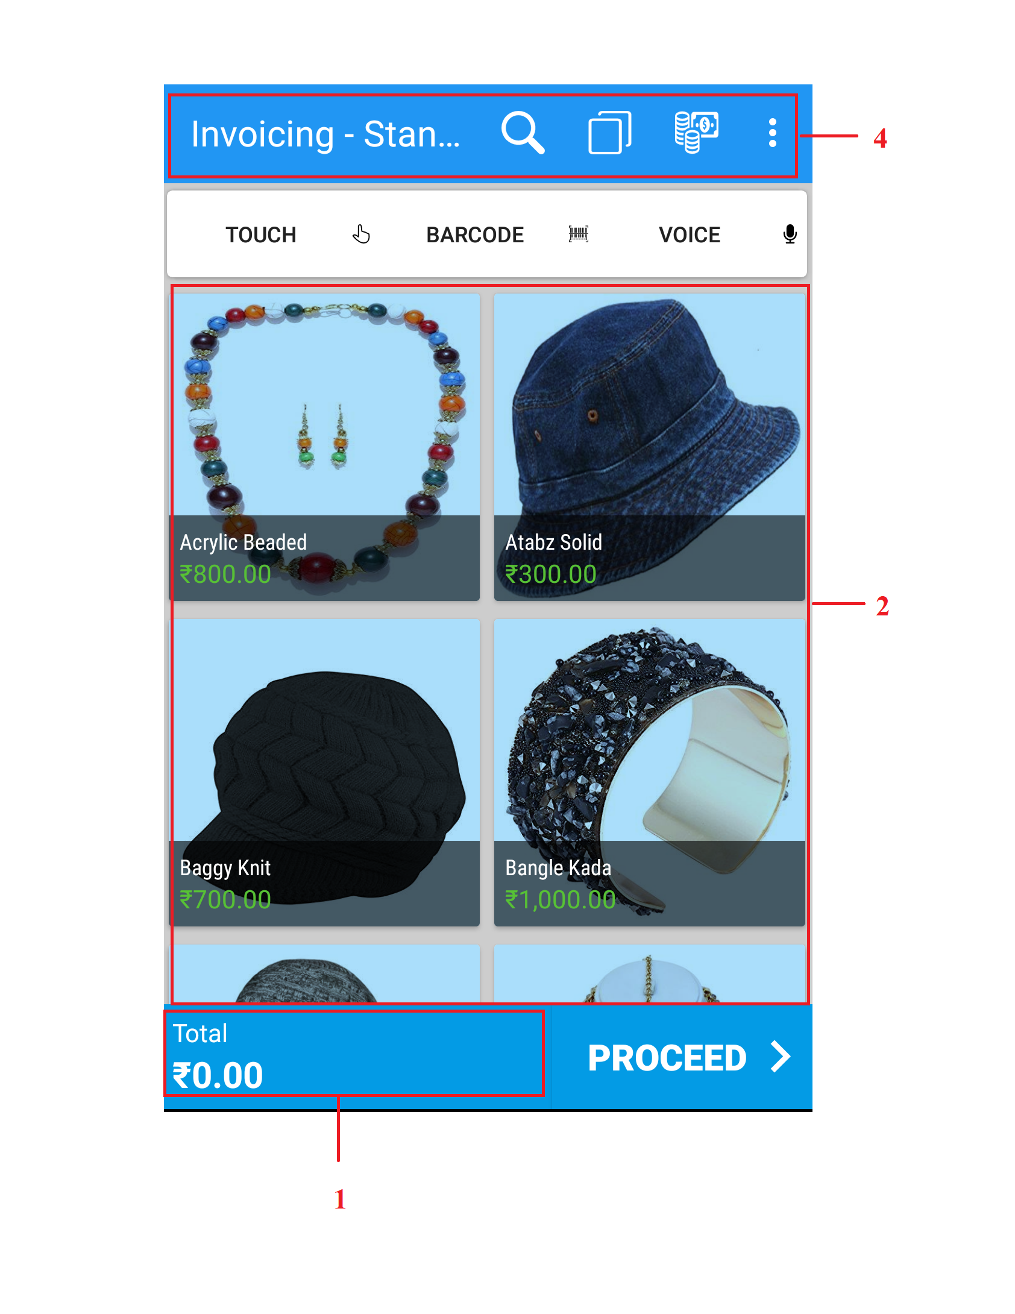Screen dimensions: 1015x1314
Task: Select the partially visible gold necklace item
Action: tap(649, 974)
